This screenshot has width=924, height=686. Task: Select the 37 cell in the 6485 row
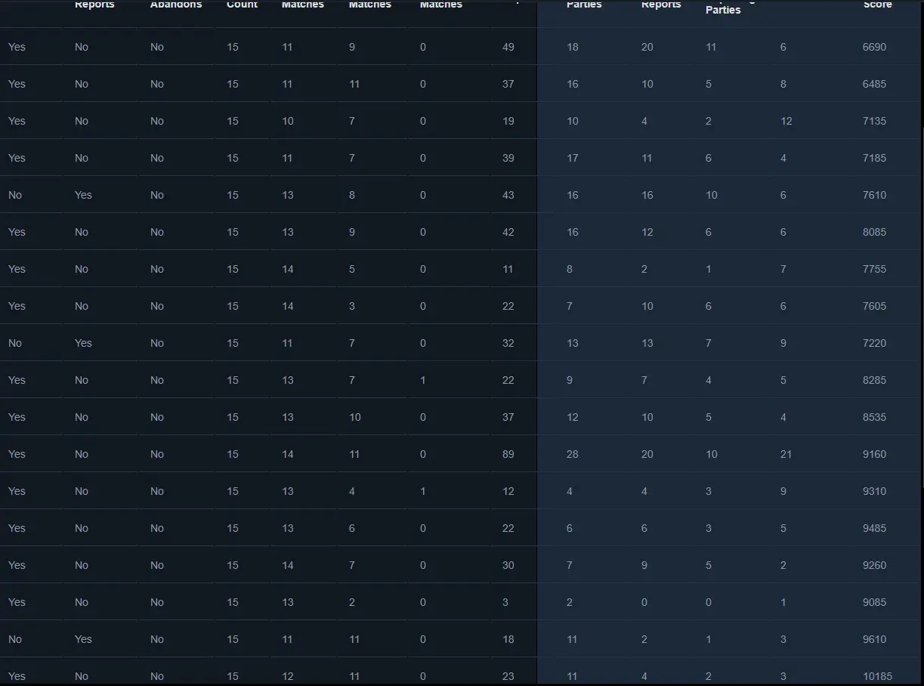508,84
